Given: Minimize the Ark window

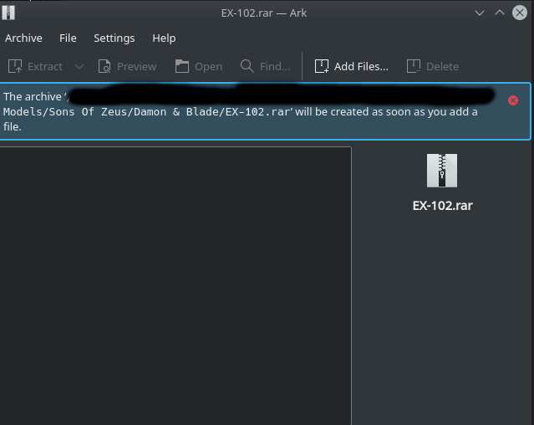Looking at the screenshot, I should (480, 13).
